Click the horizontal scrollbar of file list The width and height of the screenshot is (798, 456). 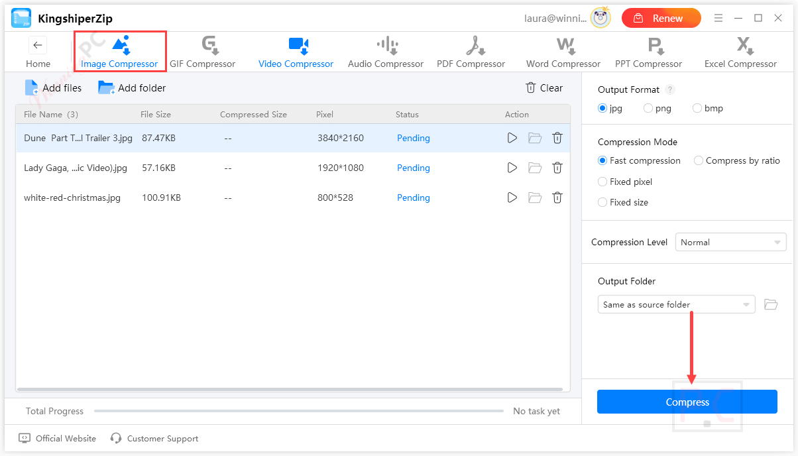click(290, 389)
